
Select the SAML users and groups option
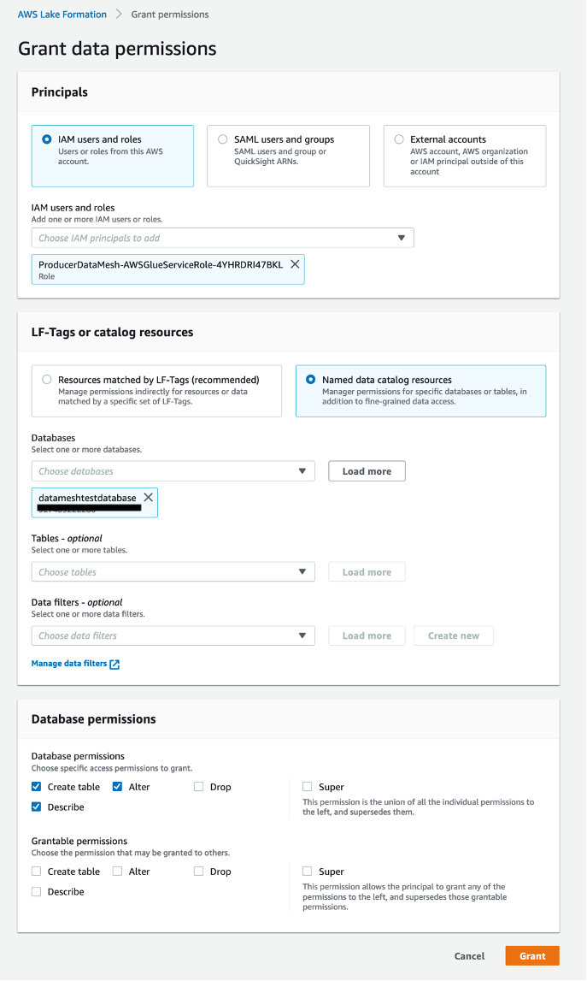click(223, 139)
